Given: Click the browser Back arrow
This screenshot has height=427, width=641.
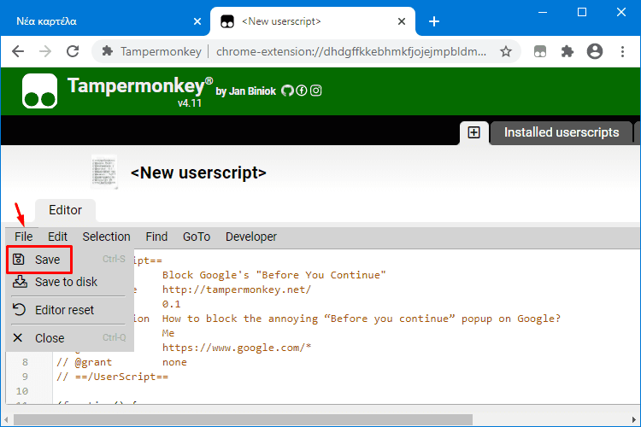Looking at the screenshot, I should tap(18, 51).
